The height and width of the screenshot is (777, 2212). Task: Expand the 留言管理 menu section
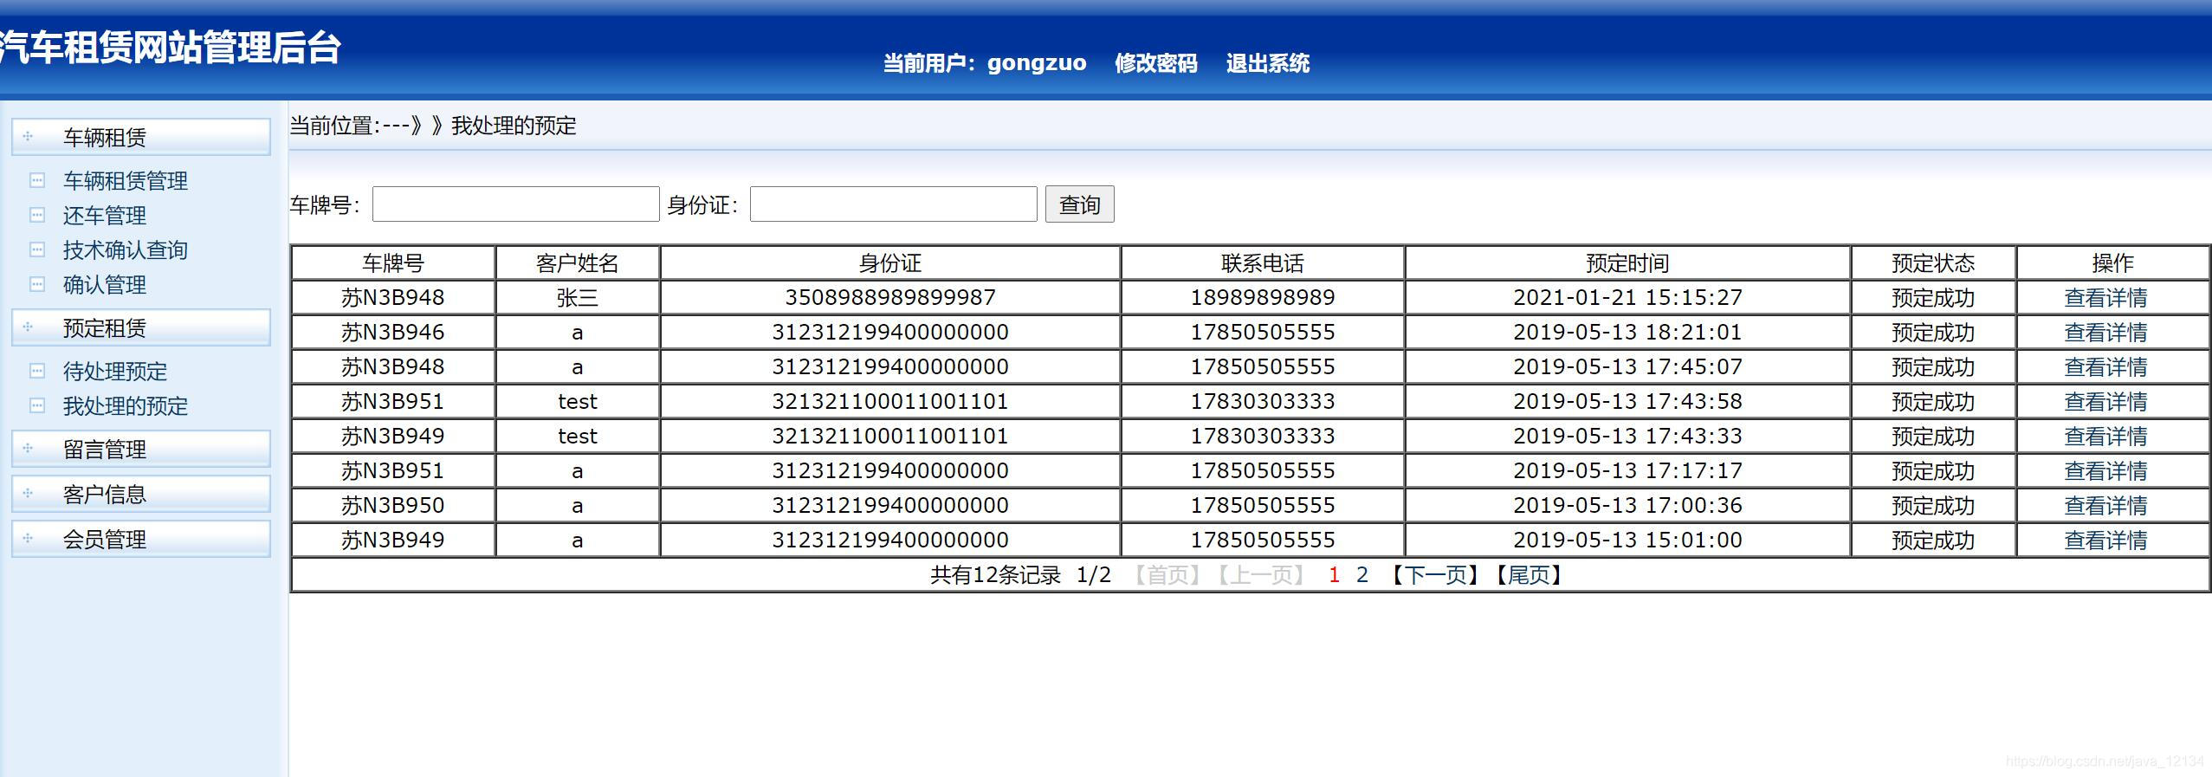pyautogui.click(x=141, y=449)
